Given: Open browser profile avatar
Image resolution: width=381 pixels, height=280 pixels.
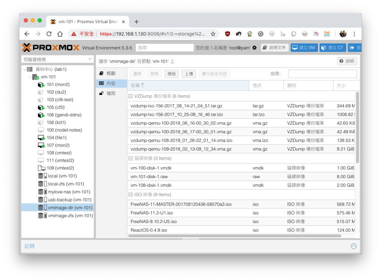Looking at the screenshot, I should (x=343, y=34).
